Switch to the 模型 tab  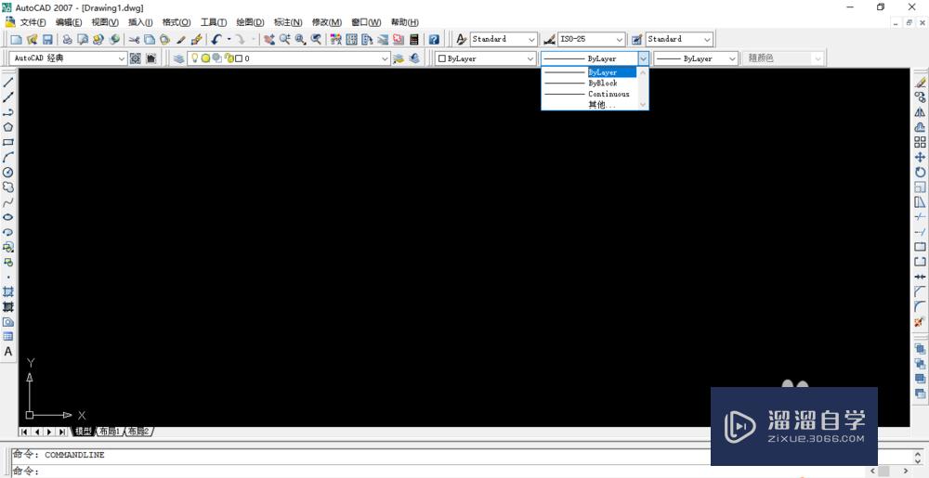(x=83, y=432)
